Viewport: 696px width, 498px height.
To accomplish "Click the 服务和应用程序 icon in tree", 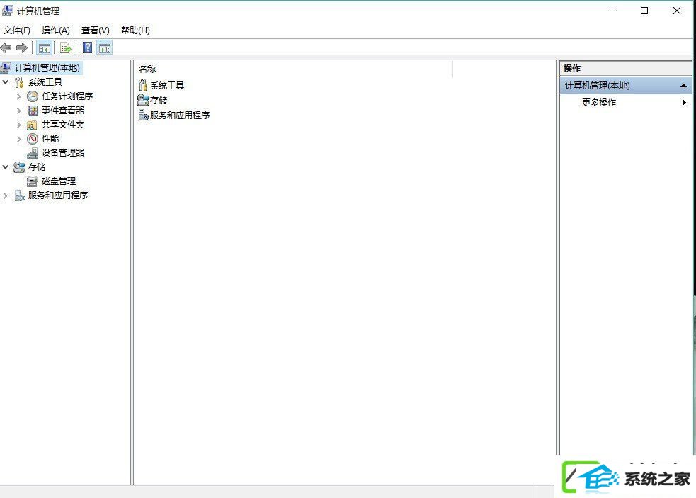I will pos(19,196).
